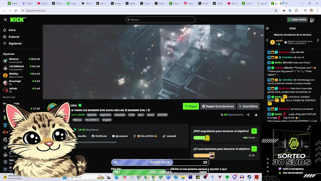The height and width of the screenshot is (181, 321).
Task: Click the followers goal heart button
Action: pos(254,131)
